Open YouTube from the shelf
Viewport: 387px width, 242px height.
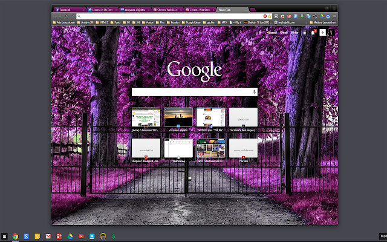[81, 237]
